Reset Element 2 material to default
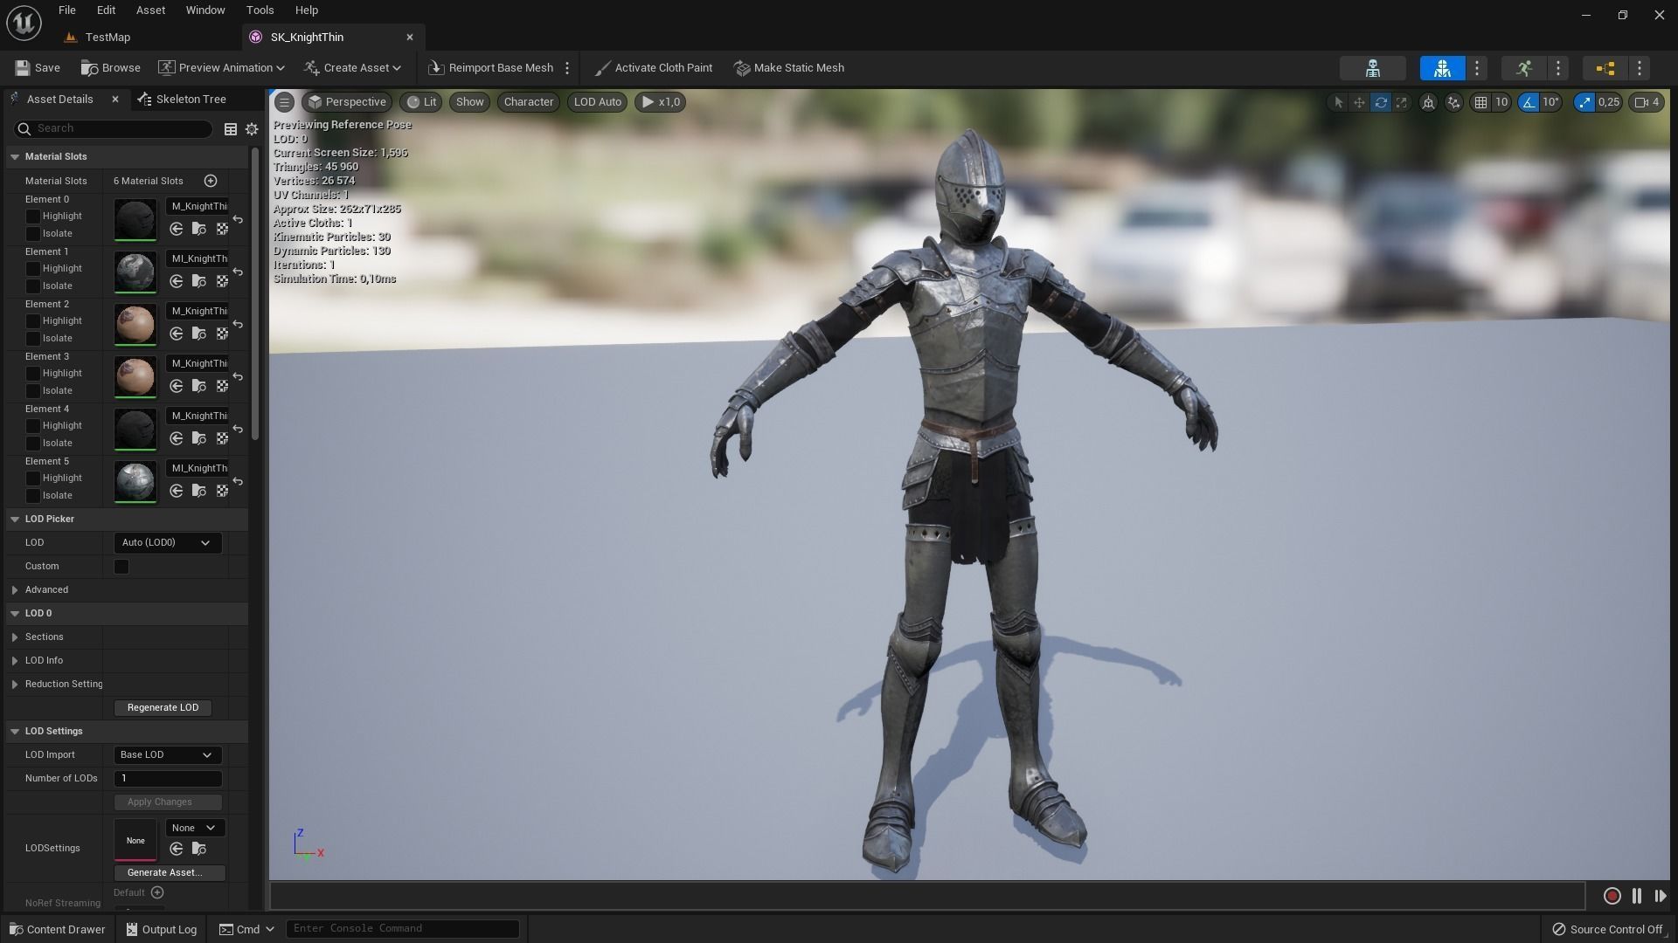The width and height of the screenshot is (1678, 943). point(238,324)
